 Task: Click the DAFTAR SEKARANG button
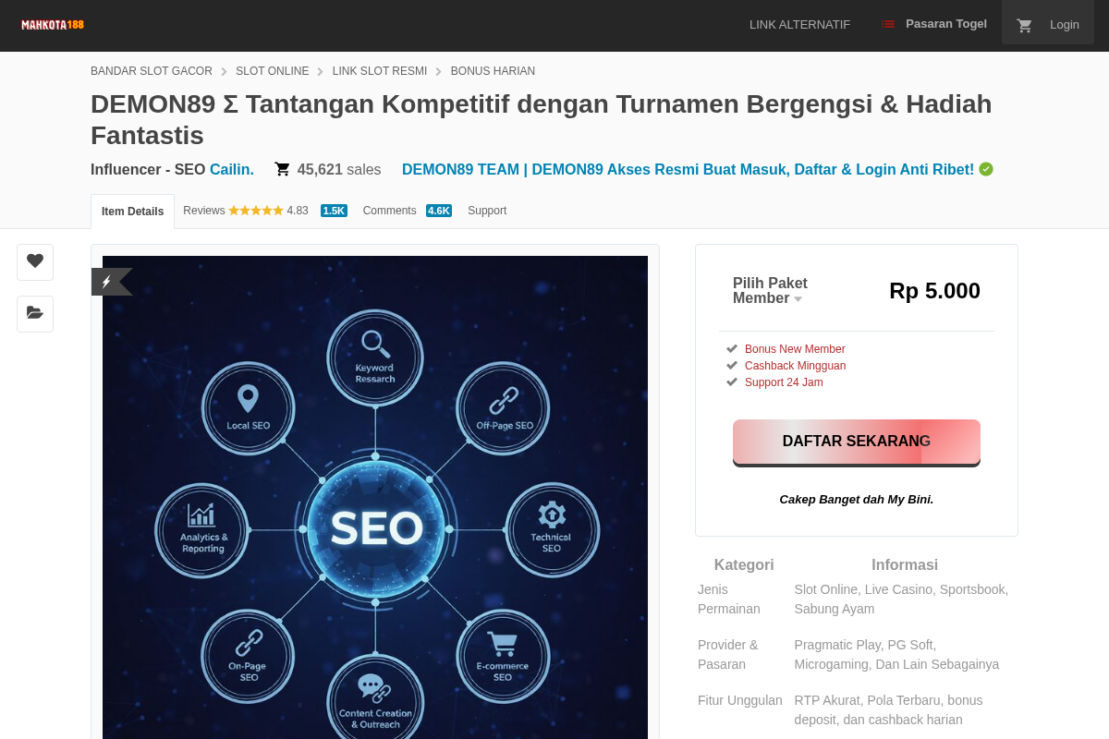[x=856, y=441]
